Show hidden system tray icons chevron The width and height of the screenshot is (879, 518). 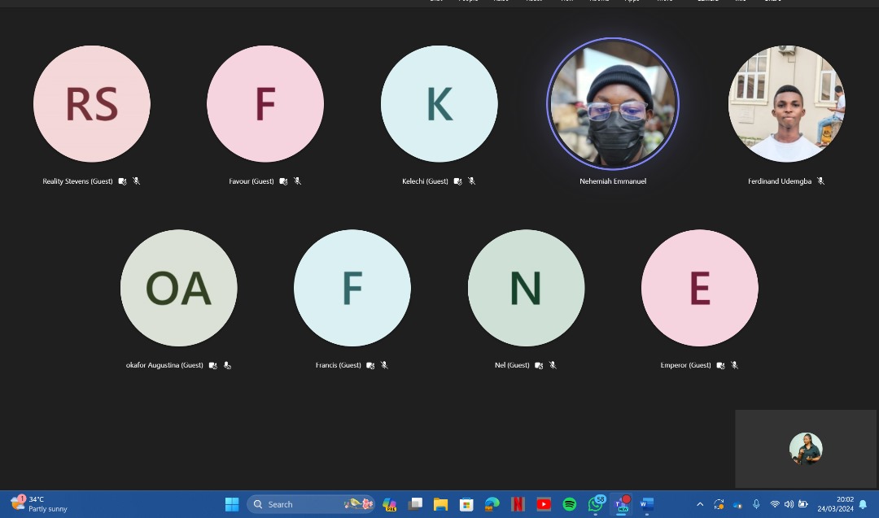click(x=700, y=504)
